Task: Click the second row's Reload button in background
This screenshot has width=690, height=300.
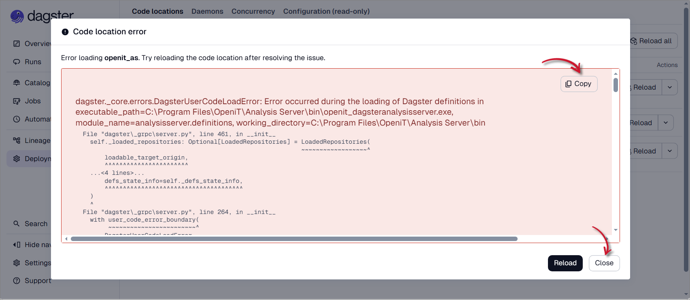Action: (643, 123)
